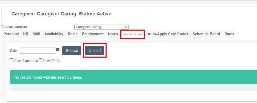Screen dimensions: 257x103
Task: Open the HR tab
Action: point(26,34)
